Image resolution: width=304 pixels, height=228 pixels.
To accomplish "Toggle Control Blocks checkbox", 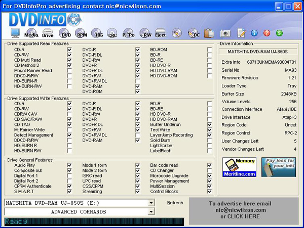I will [x=209, y=192].
